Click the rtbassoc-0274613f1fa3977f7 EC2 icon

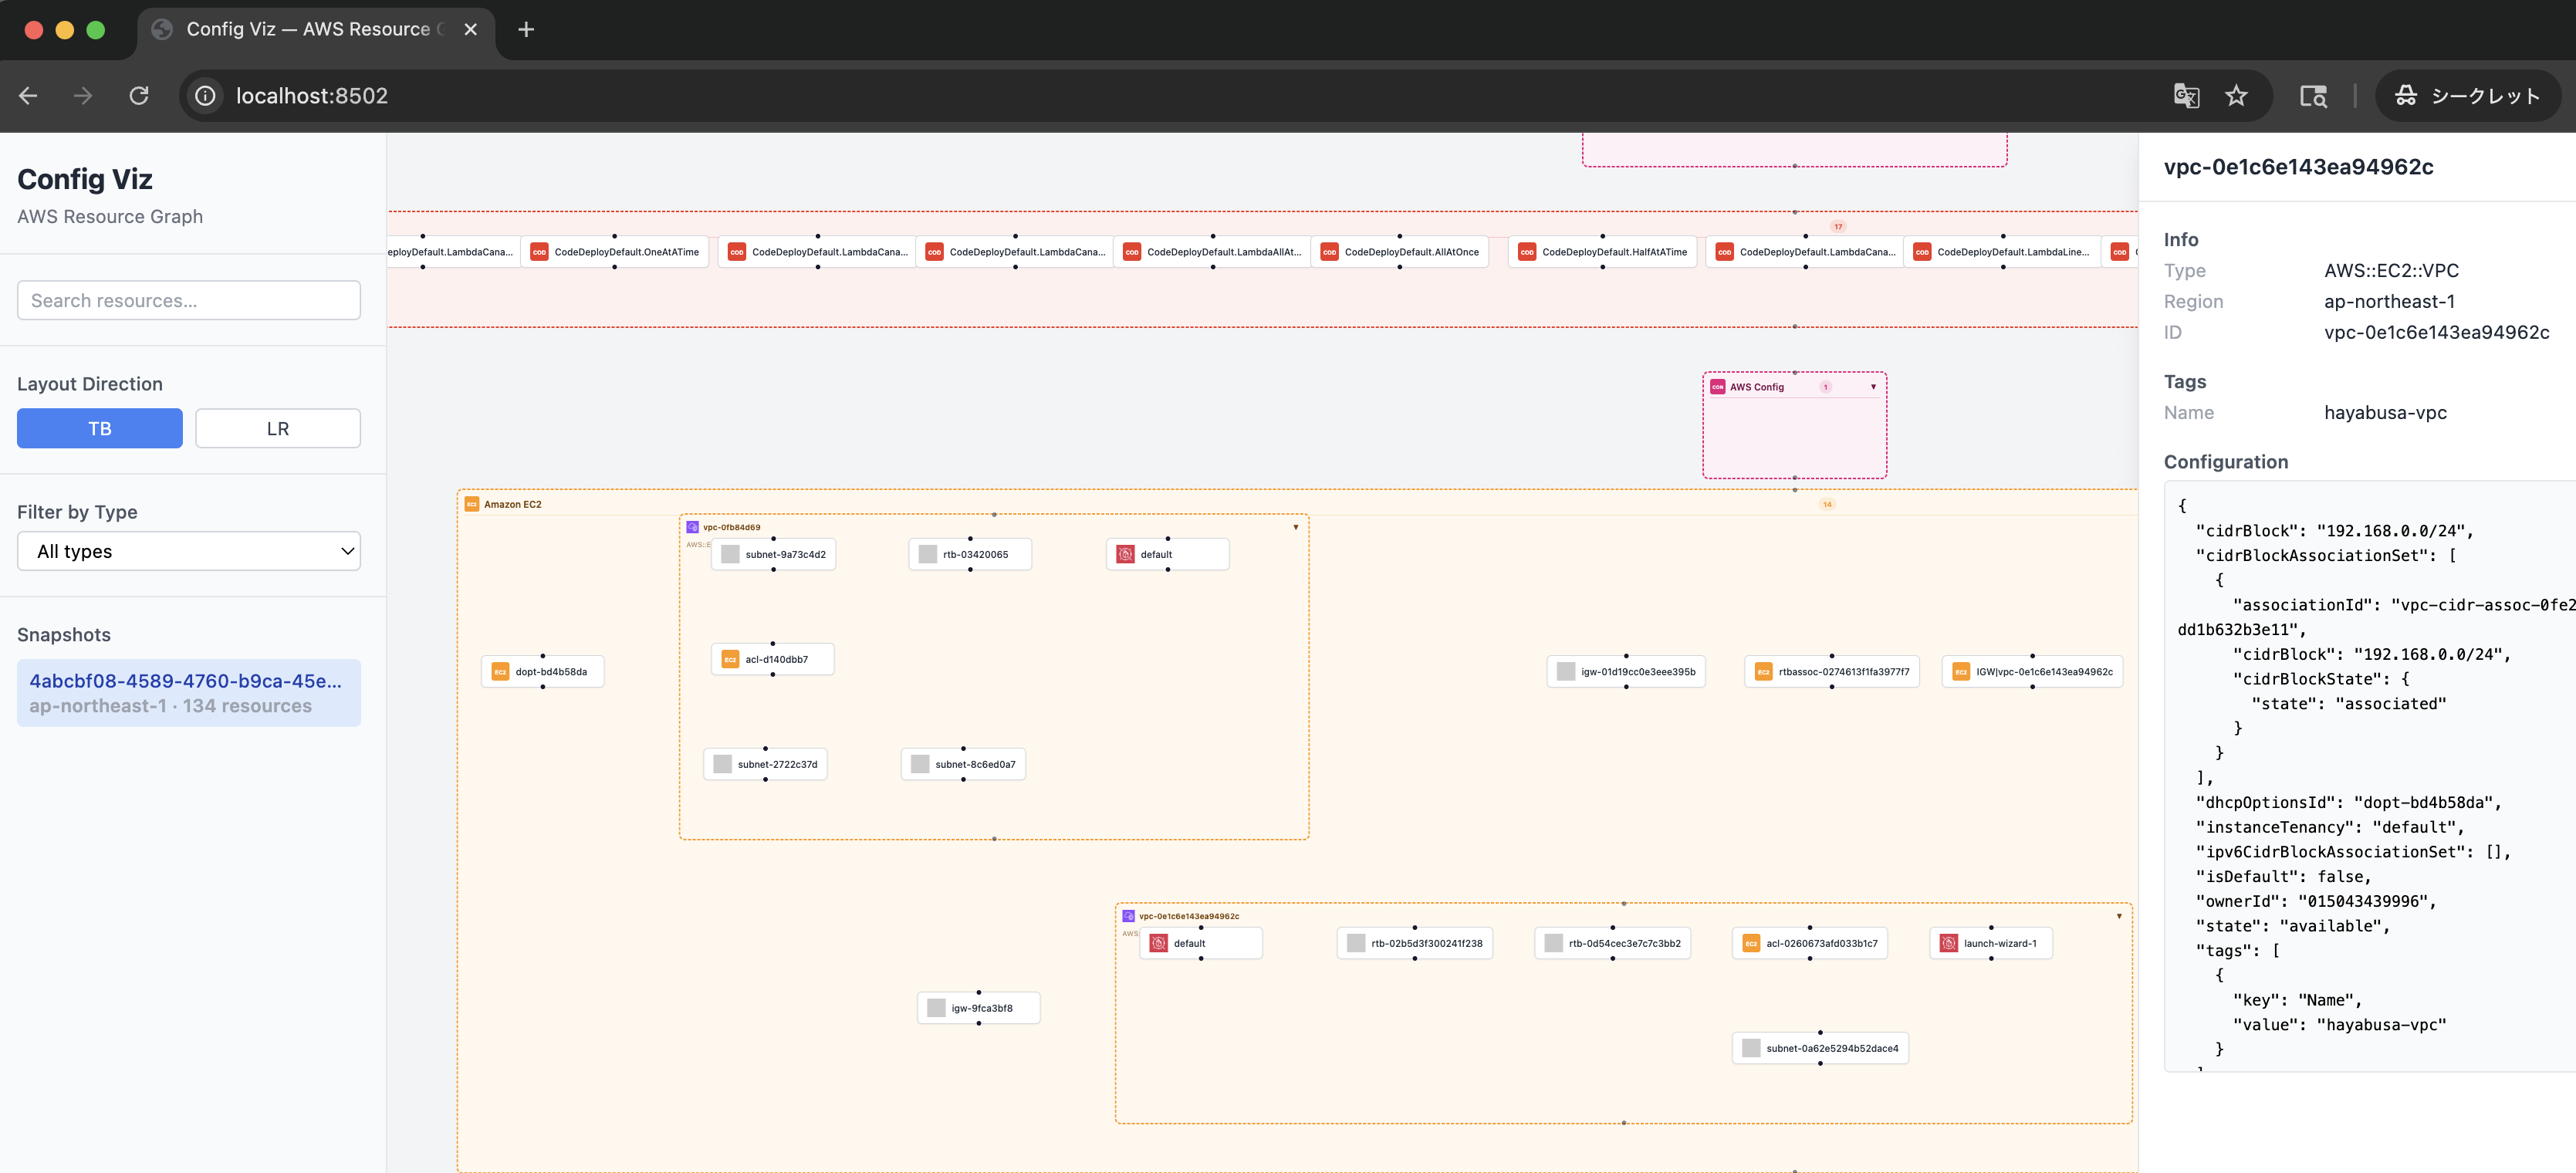pos(1763,672)
